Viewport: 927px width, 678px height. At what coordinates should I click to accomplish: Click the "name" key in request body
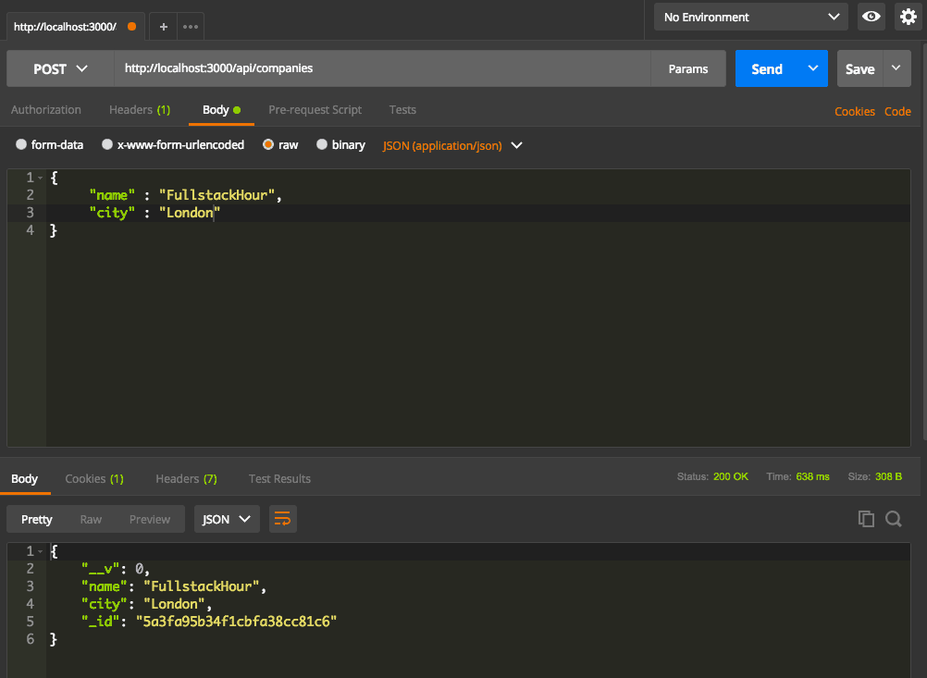click(x=112, y=195)
